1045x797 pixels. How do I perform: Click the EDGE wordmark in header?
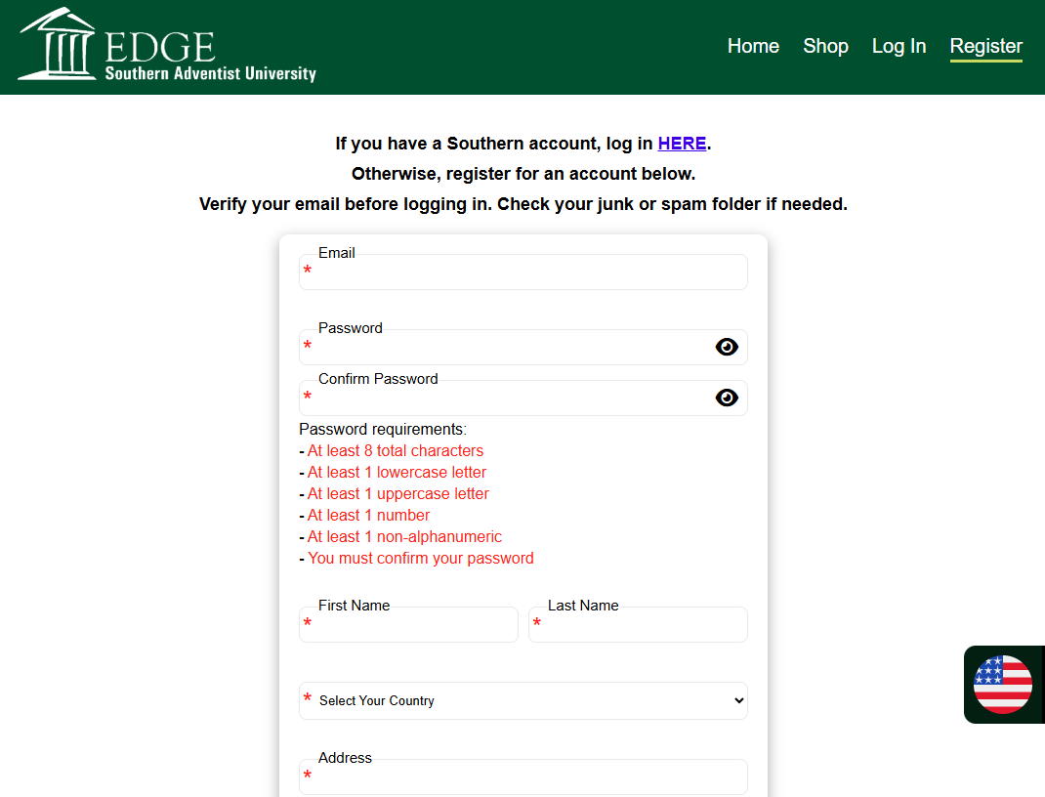click(x=159, y=46)
